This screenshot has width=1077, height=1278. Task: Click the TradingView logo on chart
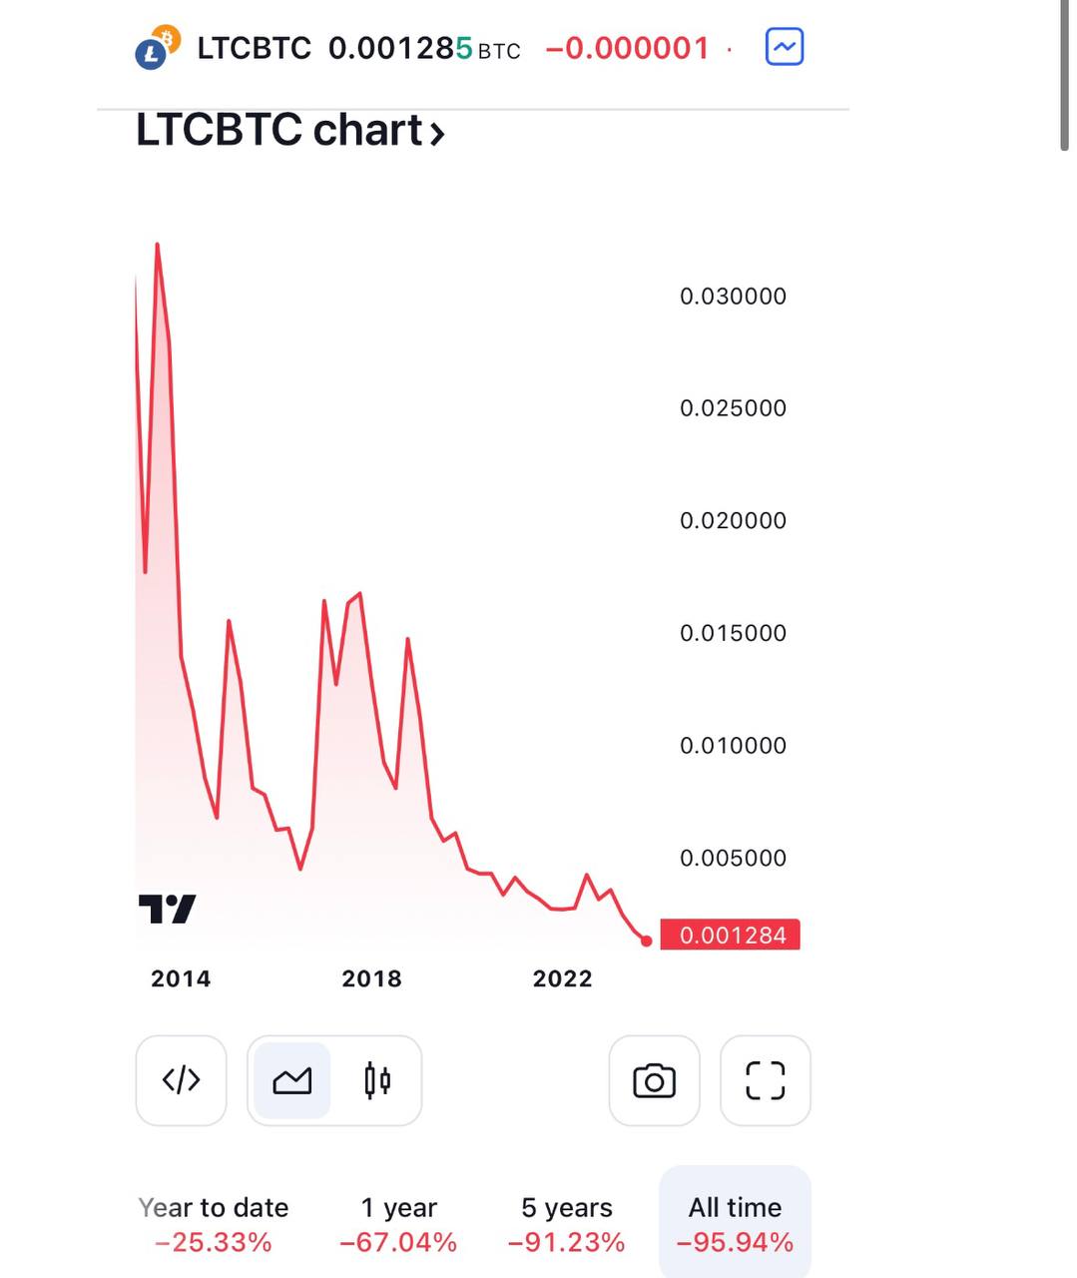167,909
